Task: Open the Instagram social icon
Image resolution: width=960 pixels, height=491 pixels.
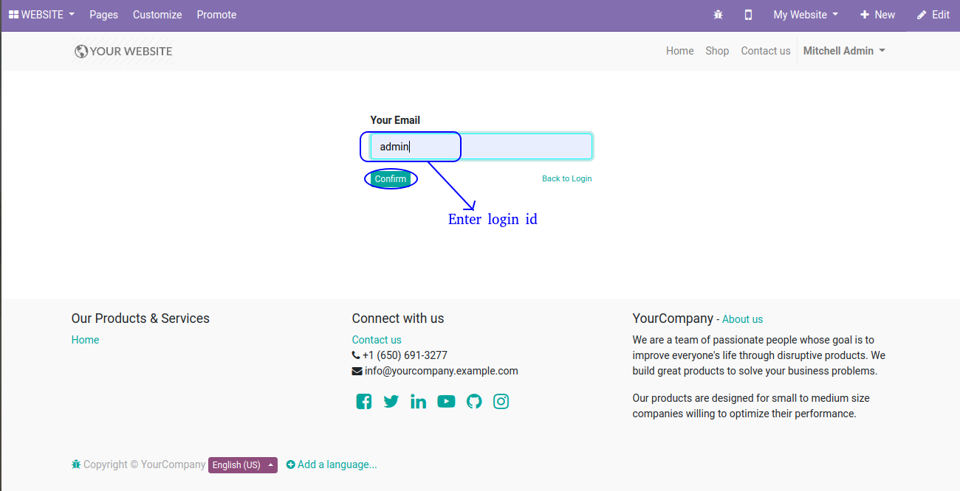Action: pos(501,401)
